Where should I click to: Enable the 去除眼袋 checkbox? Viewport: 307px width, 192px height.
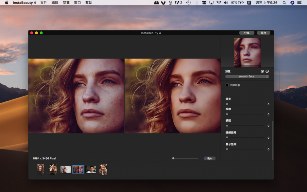click(x=227, y=85)
